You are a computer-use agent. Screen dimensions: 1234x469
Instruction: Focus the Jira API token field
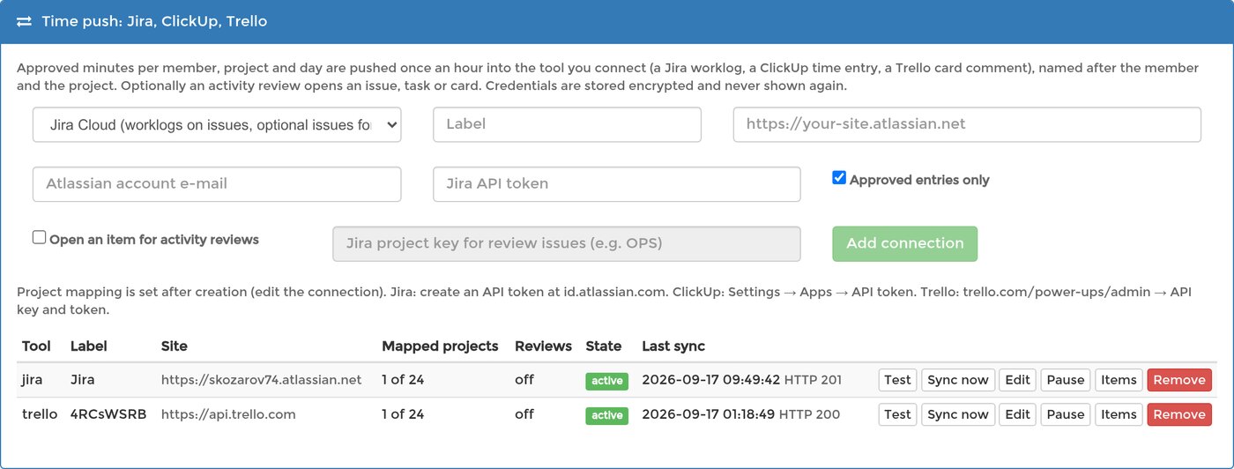[x=617, y=184]
